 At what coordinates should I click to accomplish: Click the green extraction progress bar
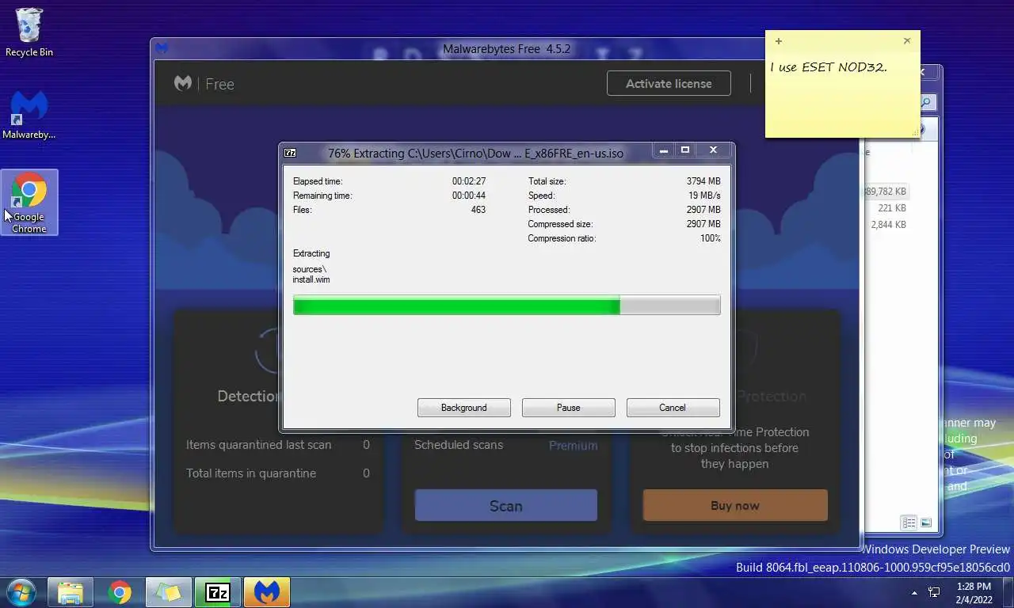(507, 306)
